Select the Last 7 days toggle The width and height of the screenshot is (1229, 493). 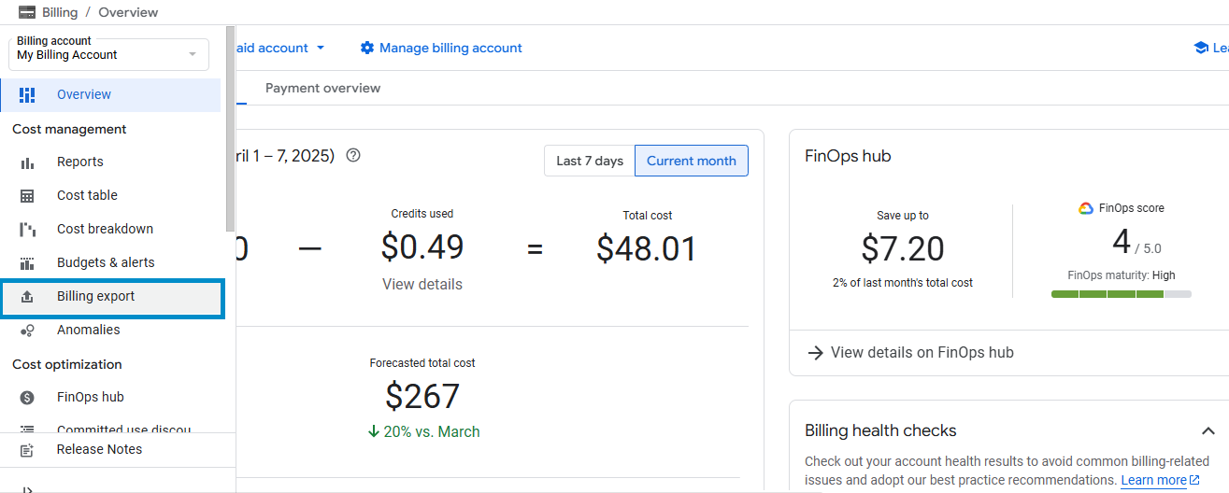click(x=589, y=161)
